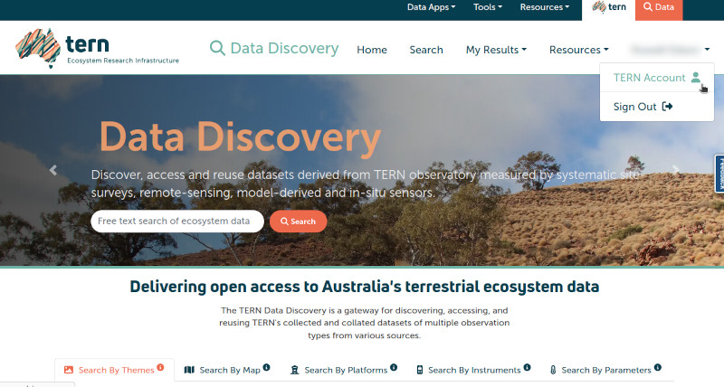This screenshot has width=724, height=387.
Task: Open the Search navigation link
Action: pos(426,50)
